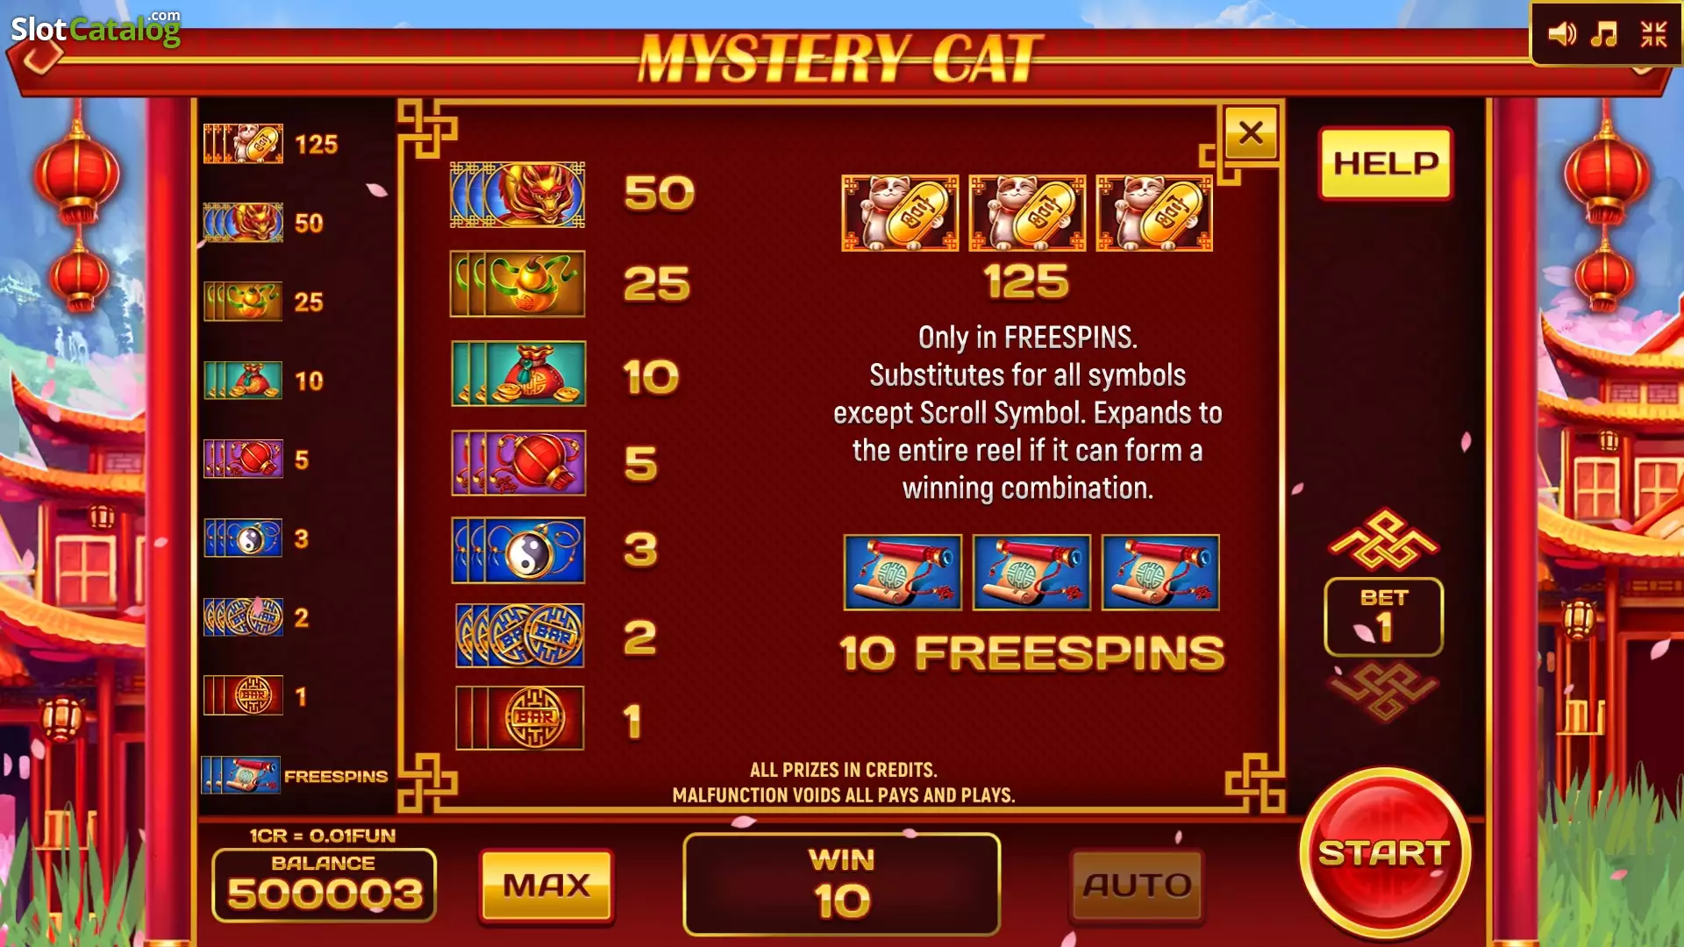
Task: Click the red START spin button
Action: pos(1385,853)
